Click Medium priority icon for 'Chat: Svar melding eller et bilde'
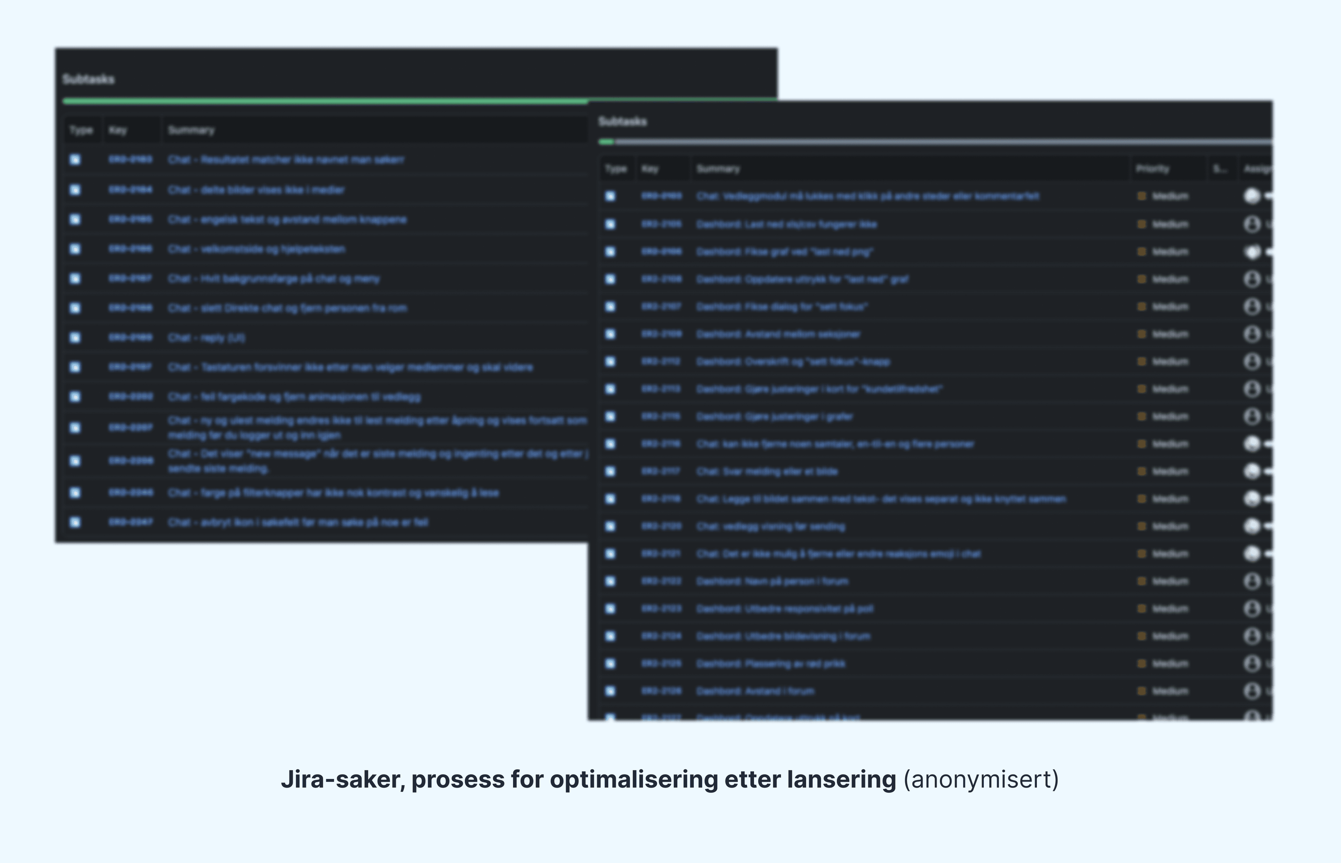This screenshot has height=863, width=1341. click(x=1141, y=471)
